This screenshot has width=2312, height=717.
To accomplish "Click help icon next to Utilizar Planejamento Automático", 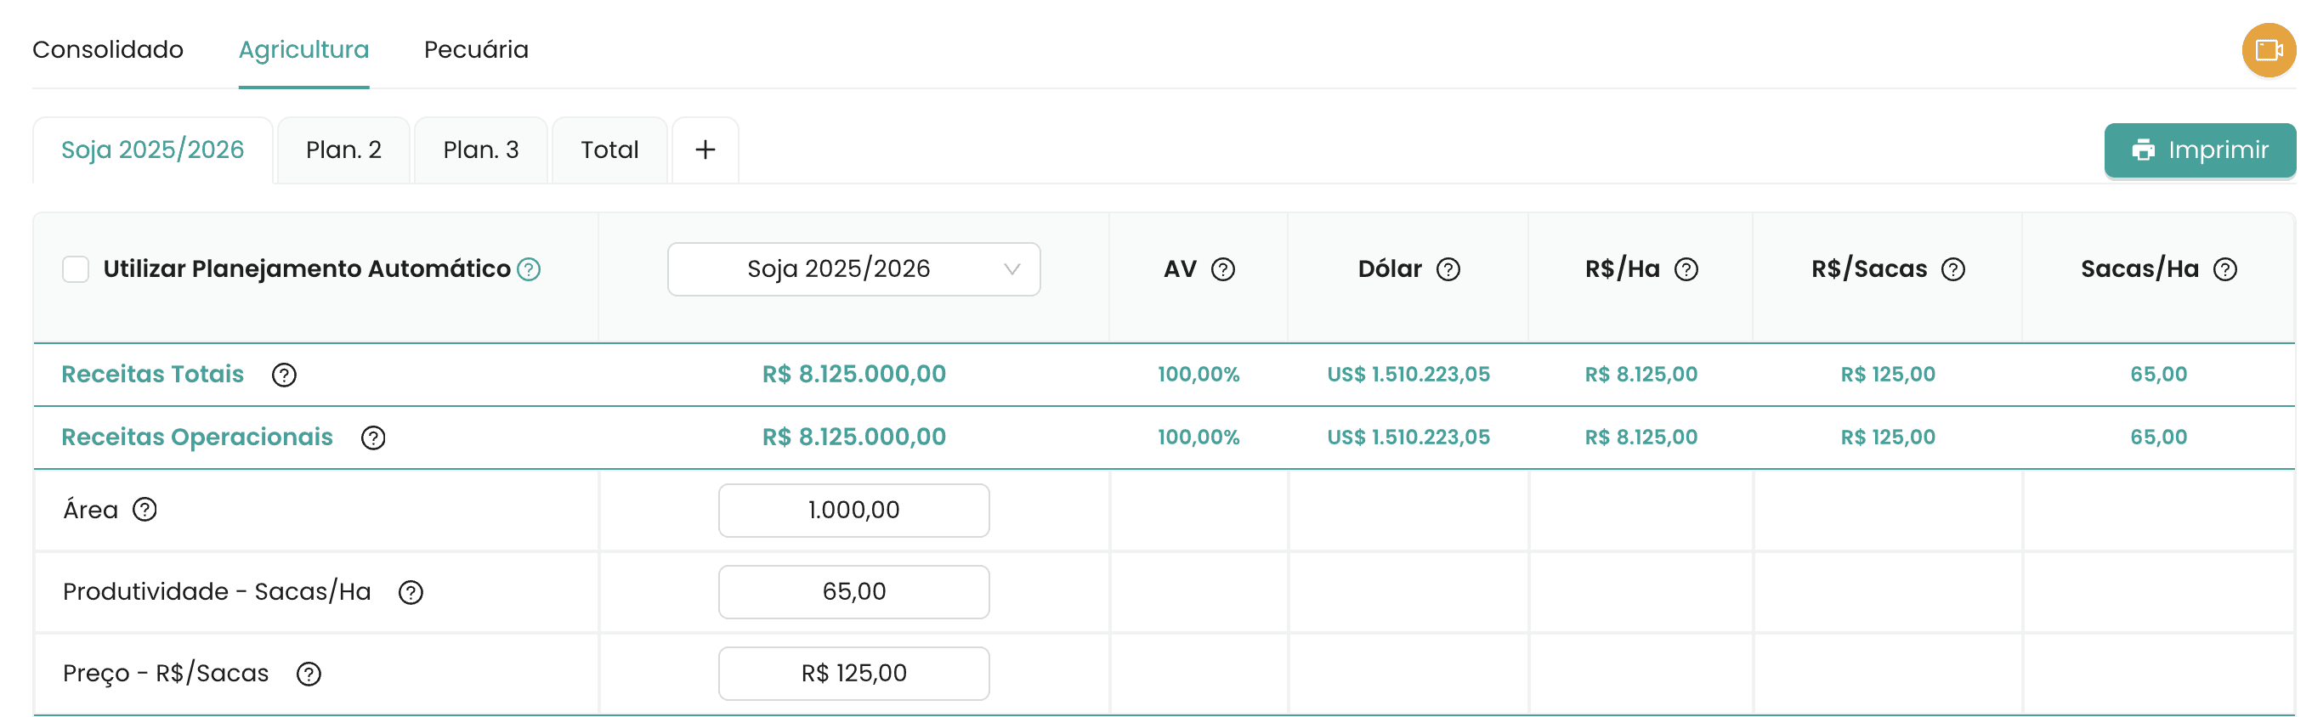I will (x=529, y=269).
